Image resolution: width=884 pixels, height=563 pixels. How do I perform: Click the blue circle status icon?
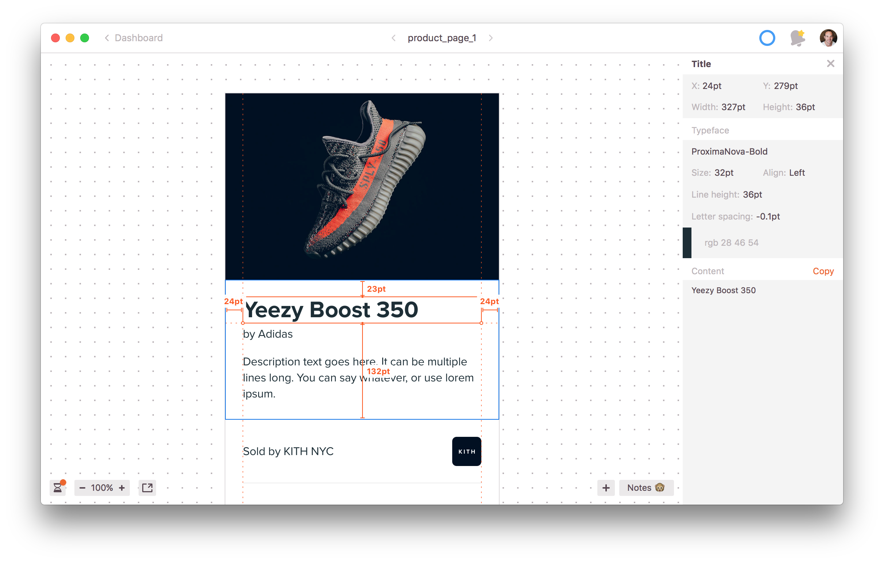coord(767,38)
